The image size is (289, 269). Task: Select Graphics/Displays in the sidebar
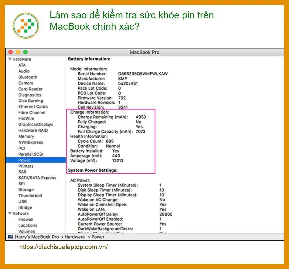(36, 124)
